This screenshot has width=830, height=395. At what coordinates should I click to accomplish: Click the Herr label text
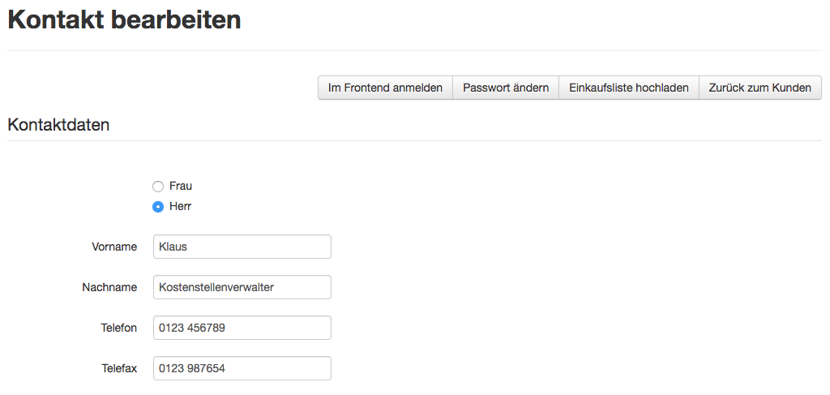(x=181, y=206)
